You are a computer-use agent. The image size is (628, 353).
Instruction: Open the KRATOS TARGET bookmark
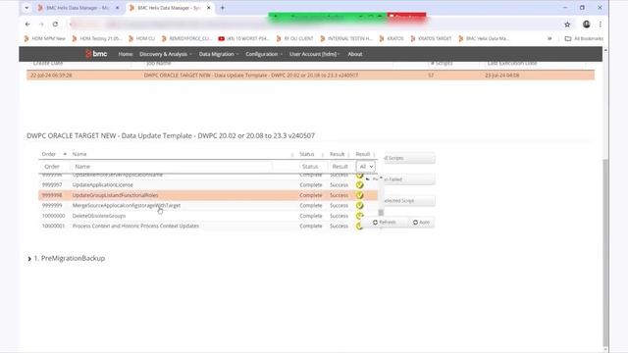click(x=431, y=38)
